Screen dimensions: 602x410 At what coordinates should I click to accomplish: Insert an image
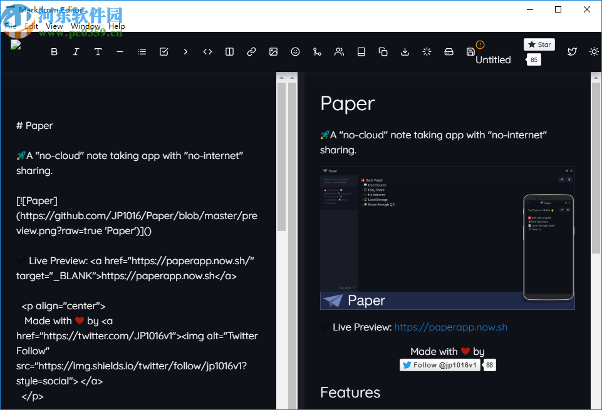coord(273,51)
